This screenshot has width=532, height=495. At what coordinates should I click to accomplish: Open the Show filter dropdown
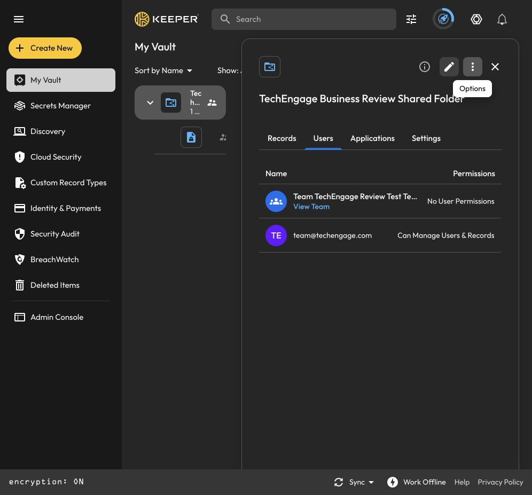229,70
